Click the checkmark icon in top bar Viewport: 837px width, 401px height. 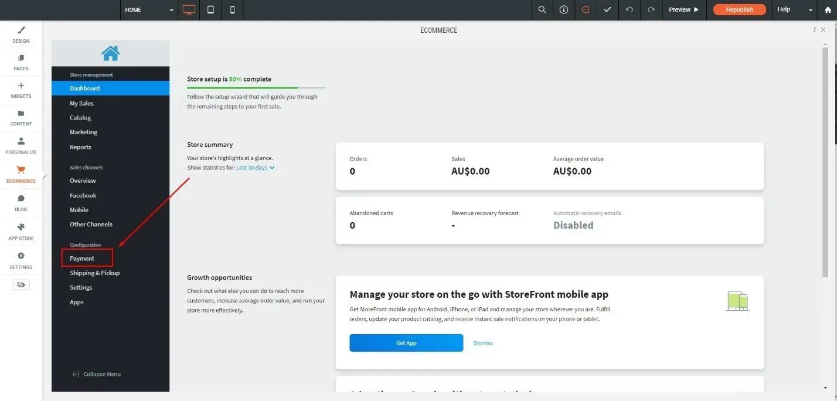pos(607,10)
